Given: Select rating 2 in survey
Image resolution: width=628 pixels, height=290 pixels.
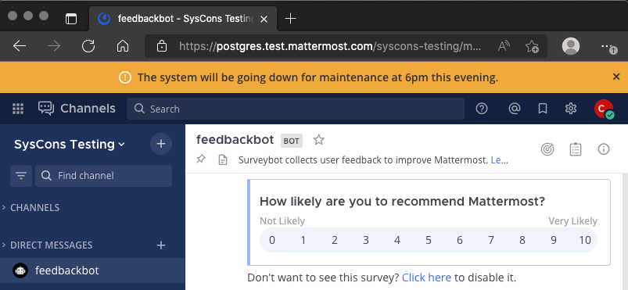Looking at the screenshot, I should (x=335, y=240).
